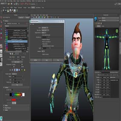Click the first icon in the viewport panel toolbar
This screenshot has width=121, height=121.
[32, 17]
